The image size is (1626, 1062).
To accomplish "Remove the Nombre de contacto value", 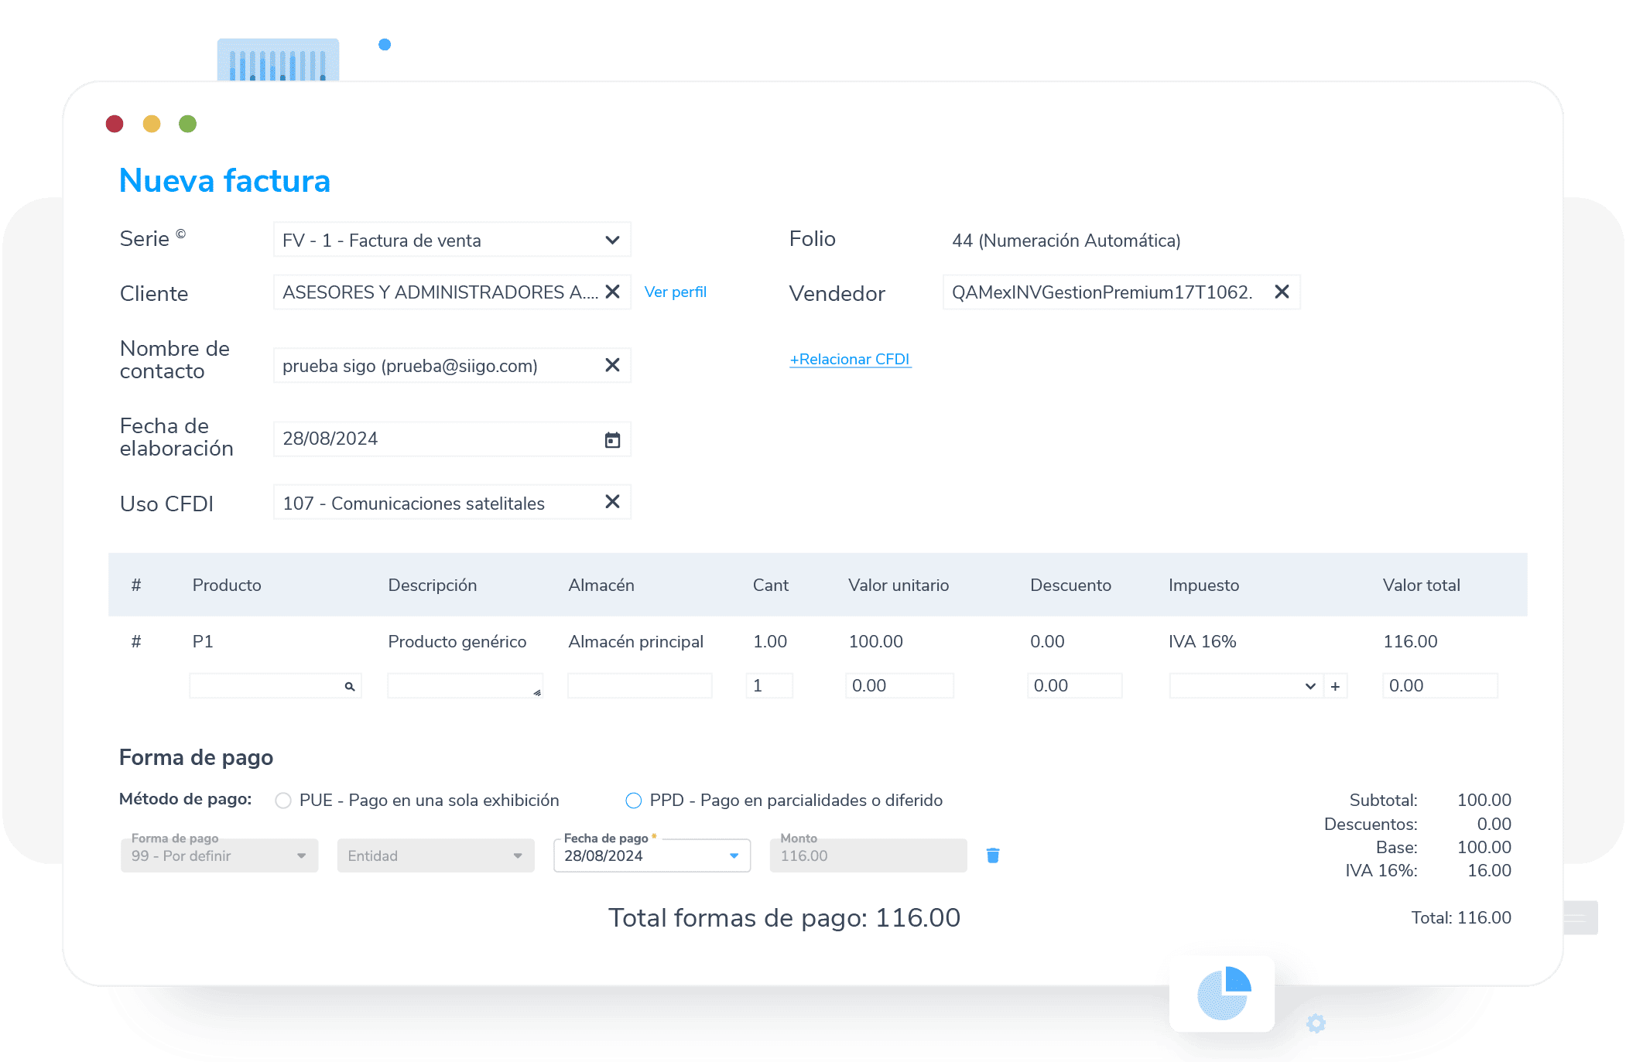I will pos(612,365).
